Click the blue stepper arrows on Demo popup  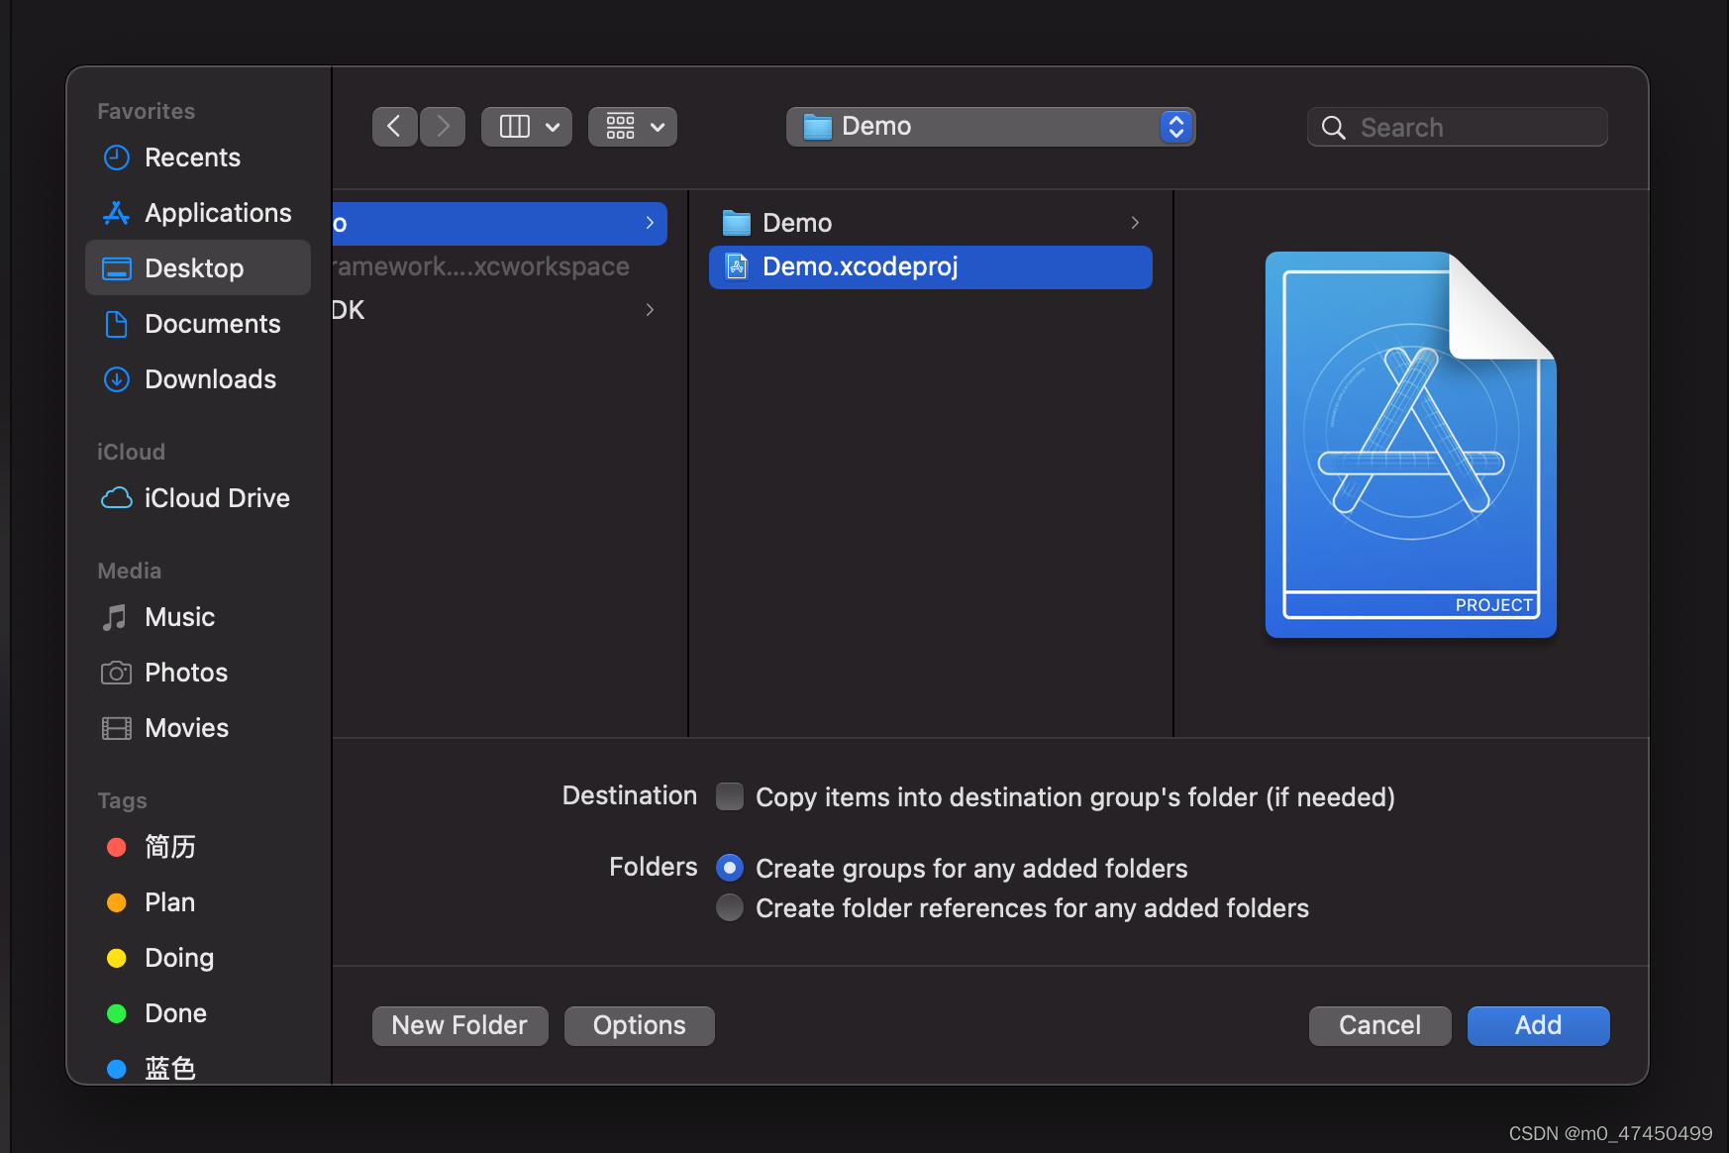tap(1176, 127)
